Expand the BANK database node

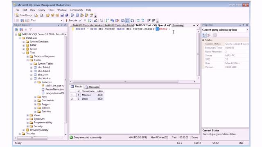(24, 45)
